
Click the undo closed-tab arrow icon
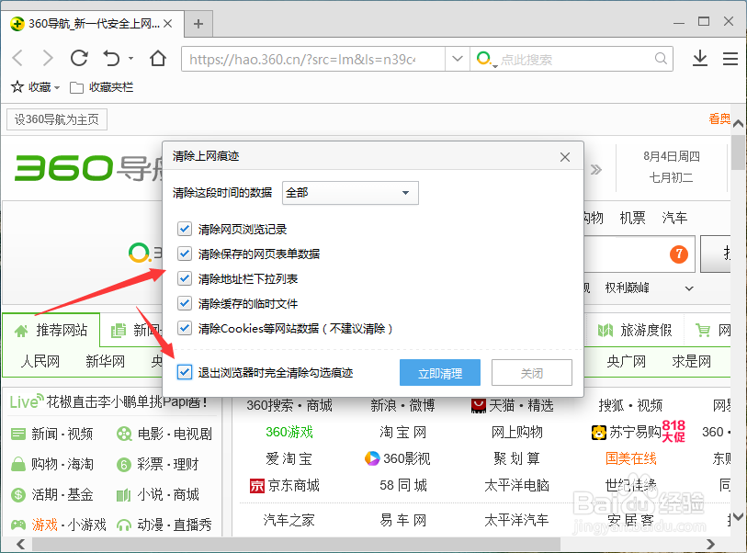click(x=111, y=58)
